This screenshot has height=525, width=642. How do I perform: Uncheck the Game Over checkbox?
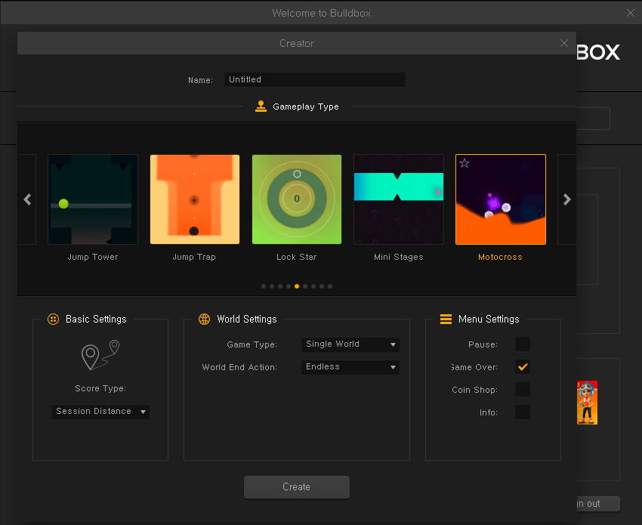coord(523,367)
